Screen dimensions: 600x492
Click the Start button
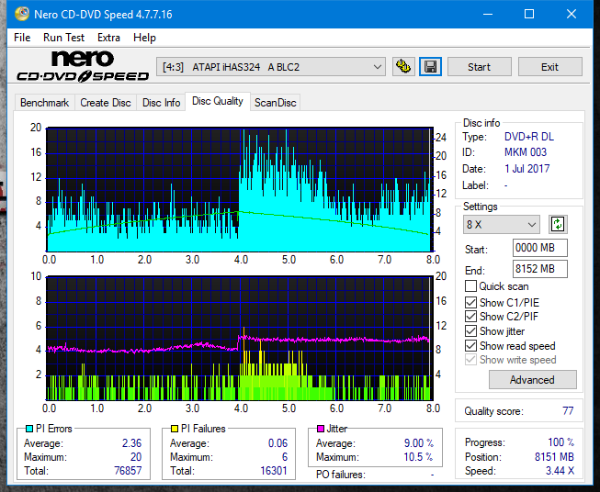click(479, 67)
